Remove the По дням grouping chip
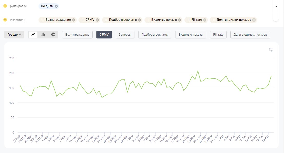 pyautogui.click(x=56, y=6)
